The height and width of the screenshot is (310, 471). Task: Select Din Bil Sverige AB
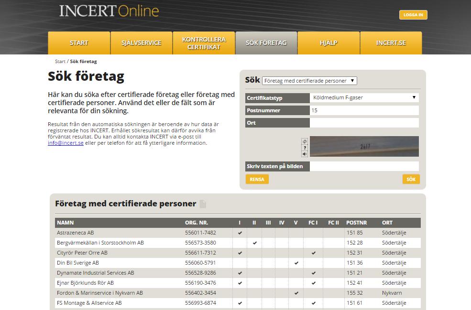click(78, 263)
